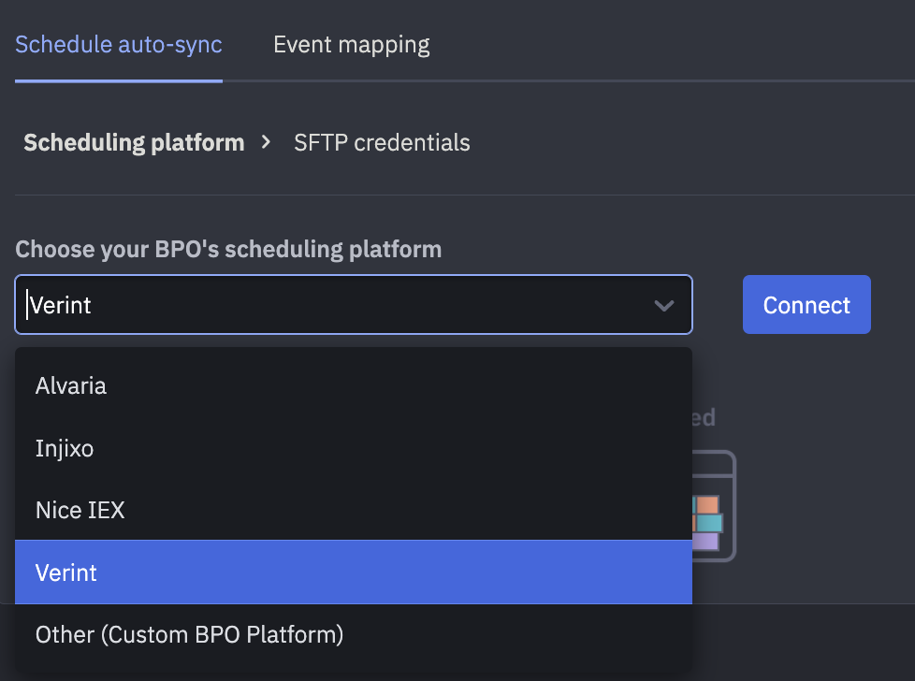Switch to the Event mapping tab

(351, 44)
